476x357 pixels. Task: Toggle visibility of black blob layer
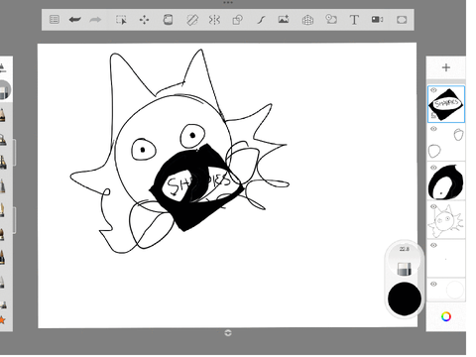tap(433, 168)
